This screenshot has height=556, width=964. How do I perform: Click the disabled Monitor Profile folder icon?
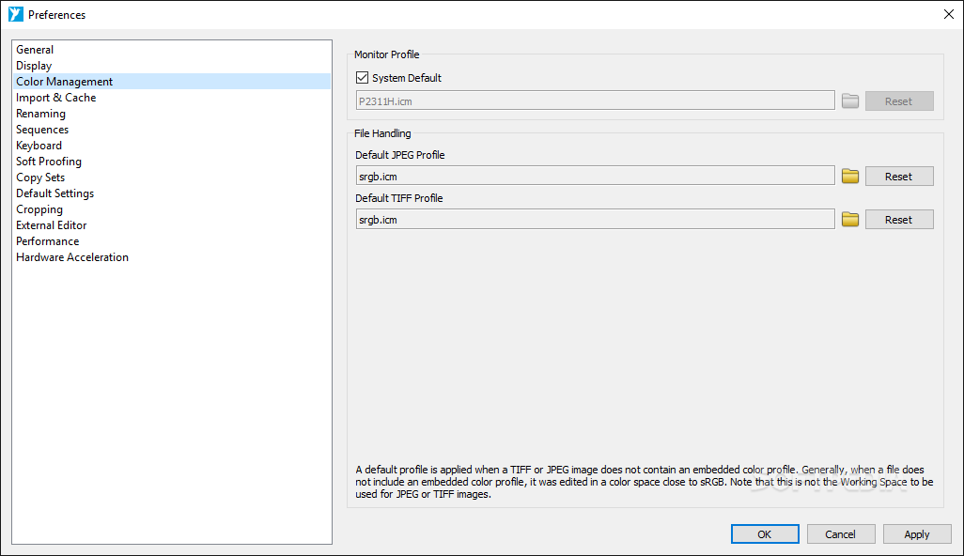click(849, 101)
